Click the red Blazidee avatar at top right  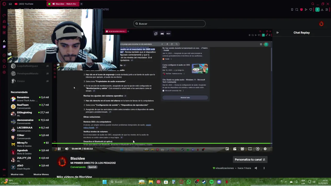click(x=321, y=24)
